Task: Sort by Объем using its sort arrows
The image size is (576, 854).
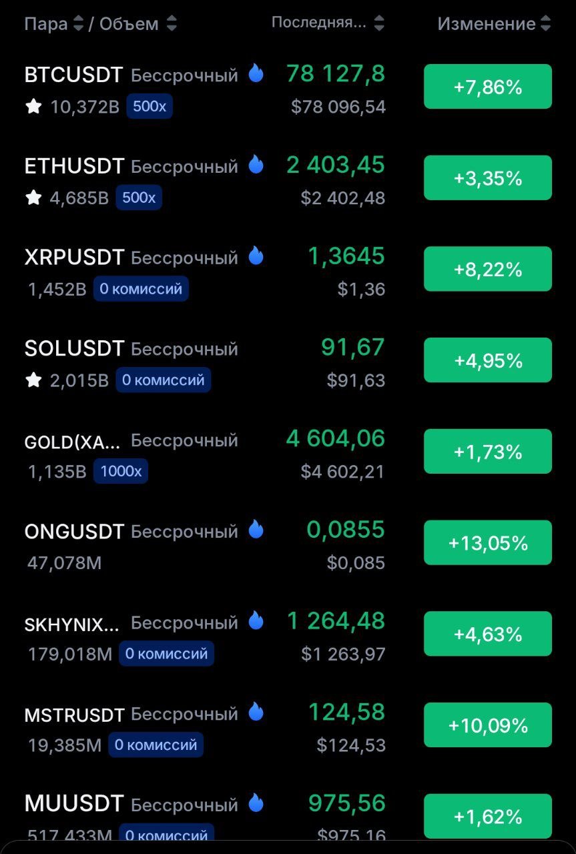Action: coord(172,24)
